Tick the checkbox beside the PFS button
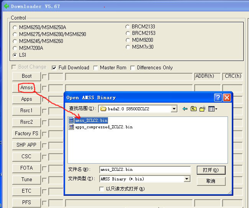This screenshot has height=208, width=249. point(44,203)
